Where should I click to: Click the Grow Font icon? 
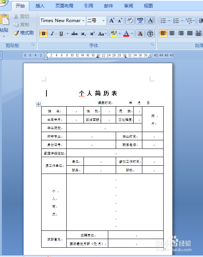coord(112,21)
